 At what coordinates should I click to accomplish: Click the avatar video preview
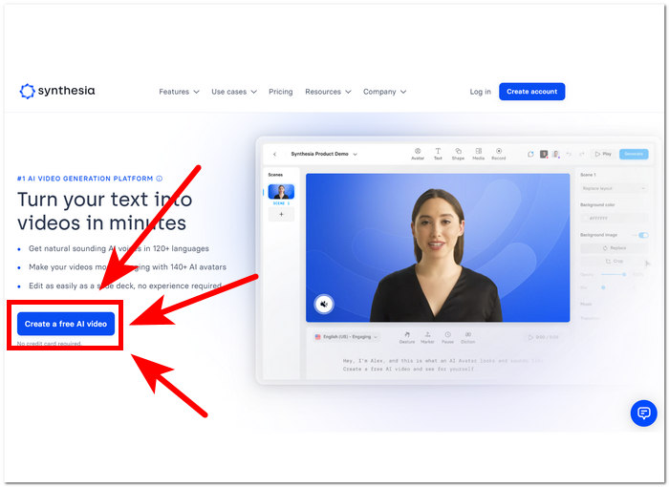click(x=438, y=247)
